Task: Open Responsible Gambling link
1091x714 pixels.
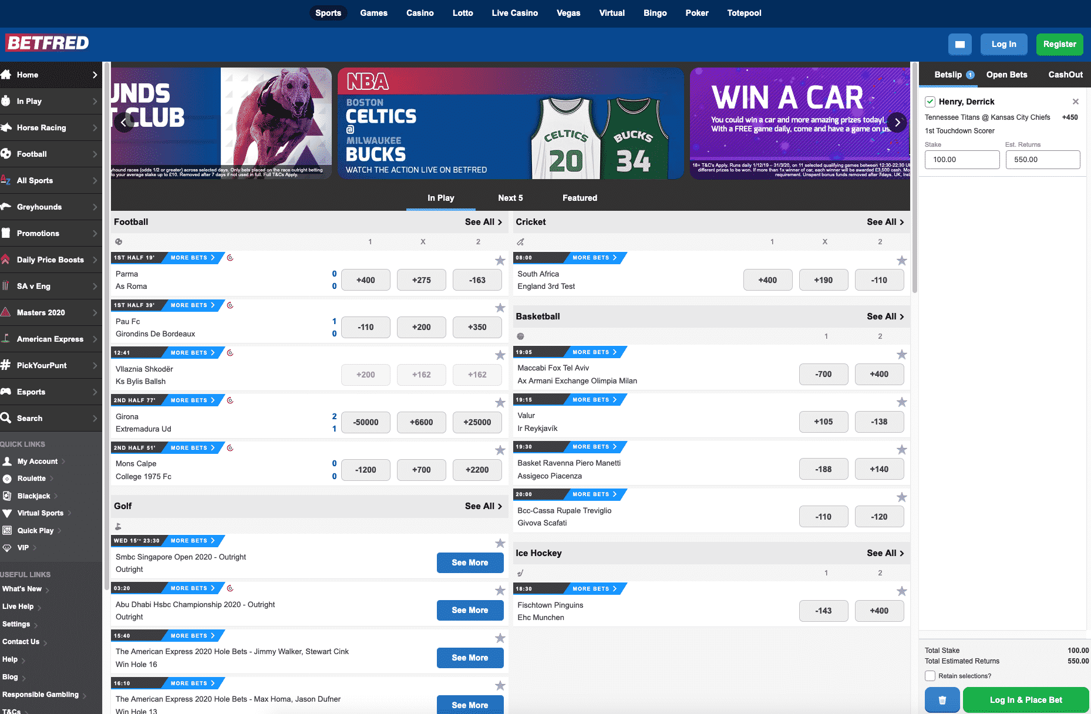Action: pos(41,695)
